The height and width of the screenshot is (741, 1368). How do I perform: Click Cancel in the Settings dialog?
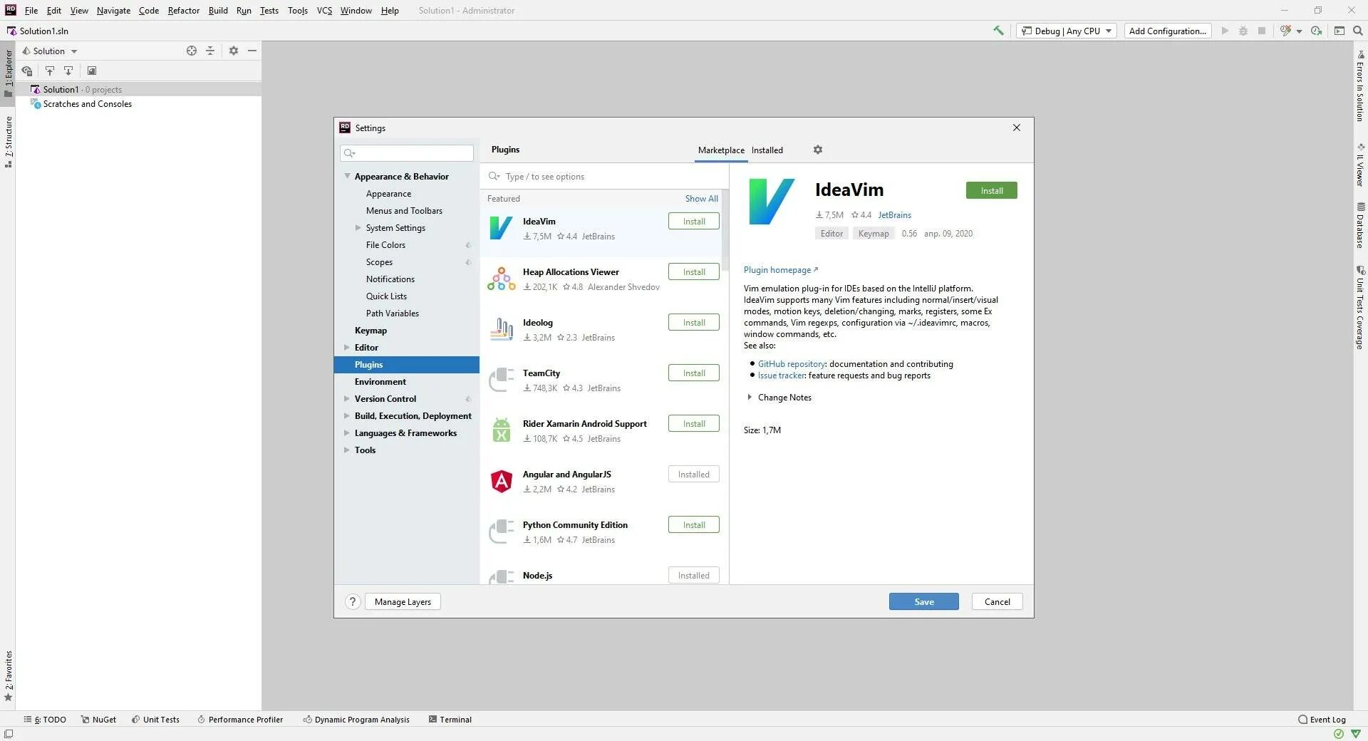pyautogui.click(x=997, y=601)
